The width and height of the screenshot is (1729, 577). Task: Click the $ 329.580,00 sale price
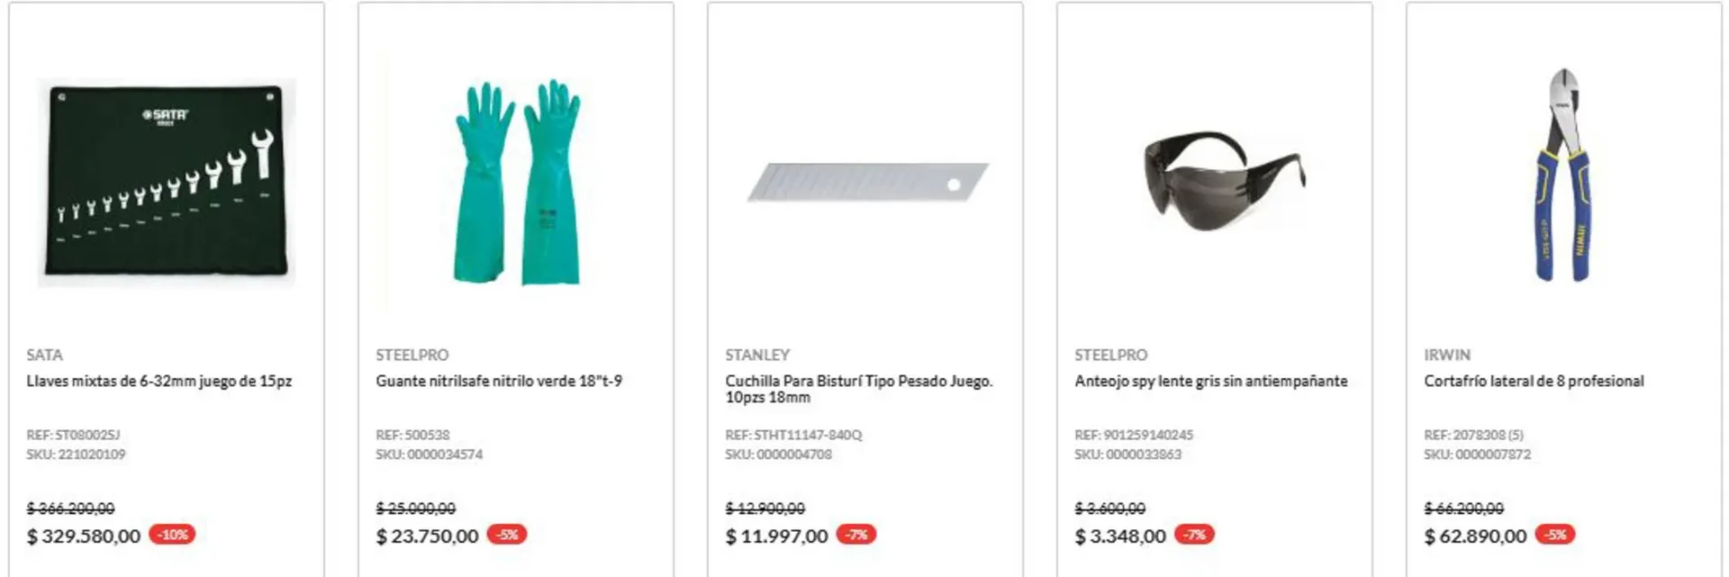[x=84, y=536]
